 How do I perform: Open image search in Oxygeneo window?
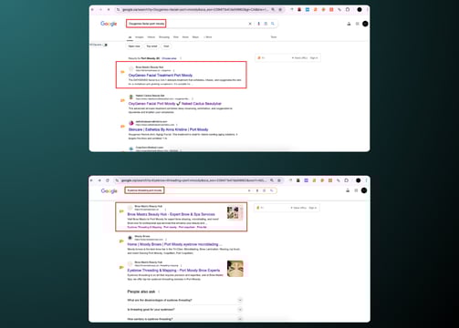click(x=266, y=24)
